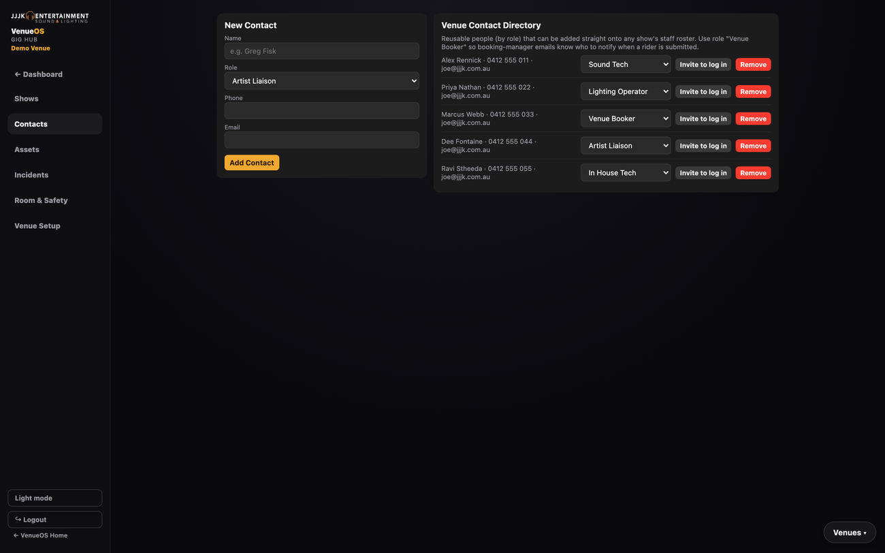The image size is (885, 553).
Task: Go to Venue Setup
Action: click(55, 226)
